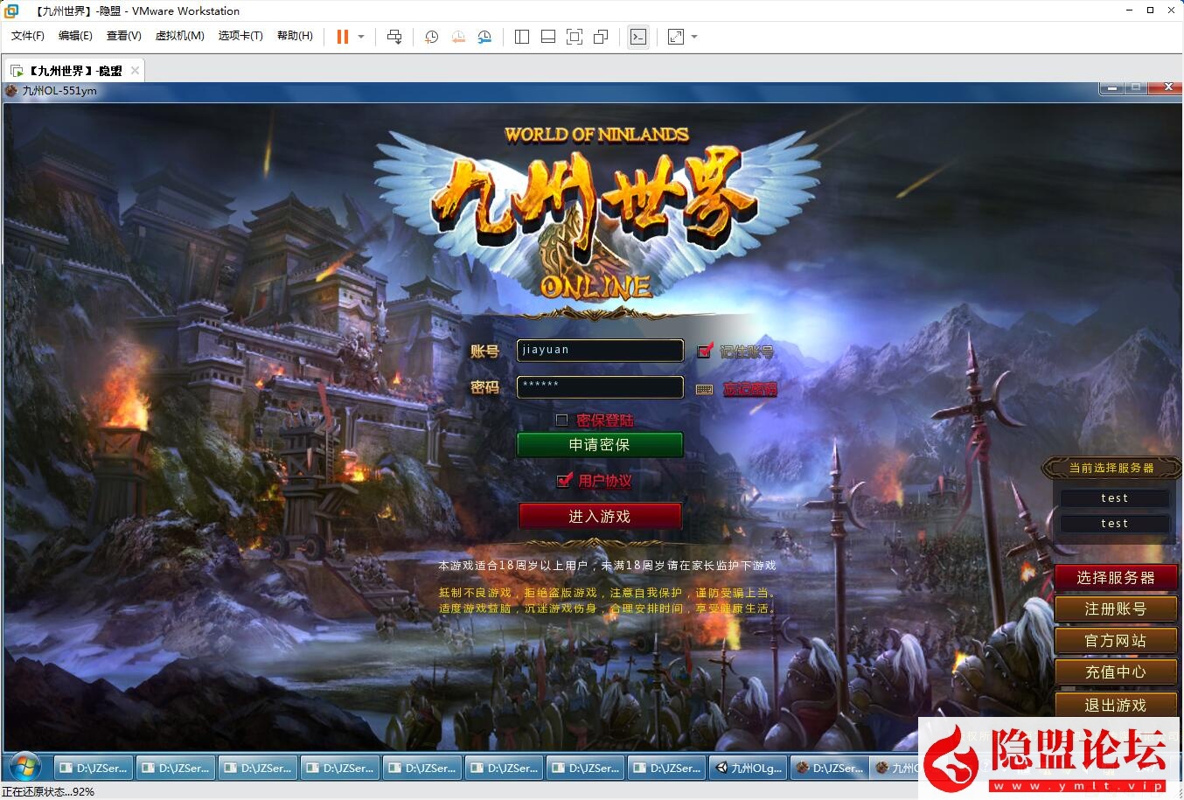Send Ctrl+Alt+Del to the guest
The image size is (1184, 800).
click(394, 37)
